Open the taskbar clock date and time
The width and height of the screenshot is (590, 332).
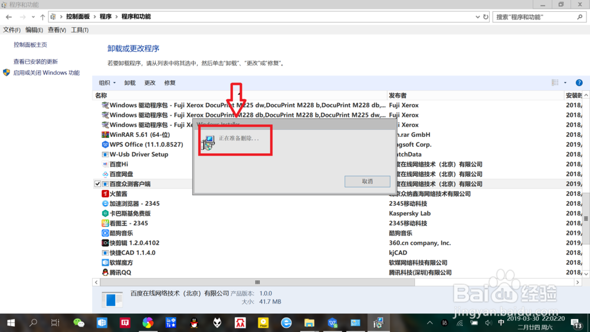[x=536, y=323]
